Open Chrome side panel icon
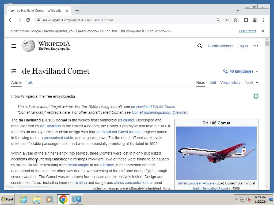Image resolution: width=274 pixels, height=205 pixels. tap(246, 20)
